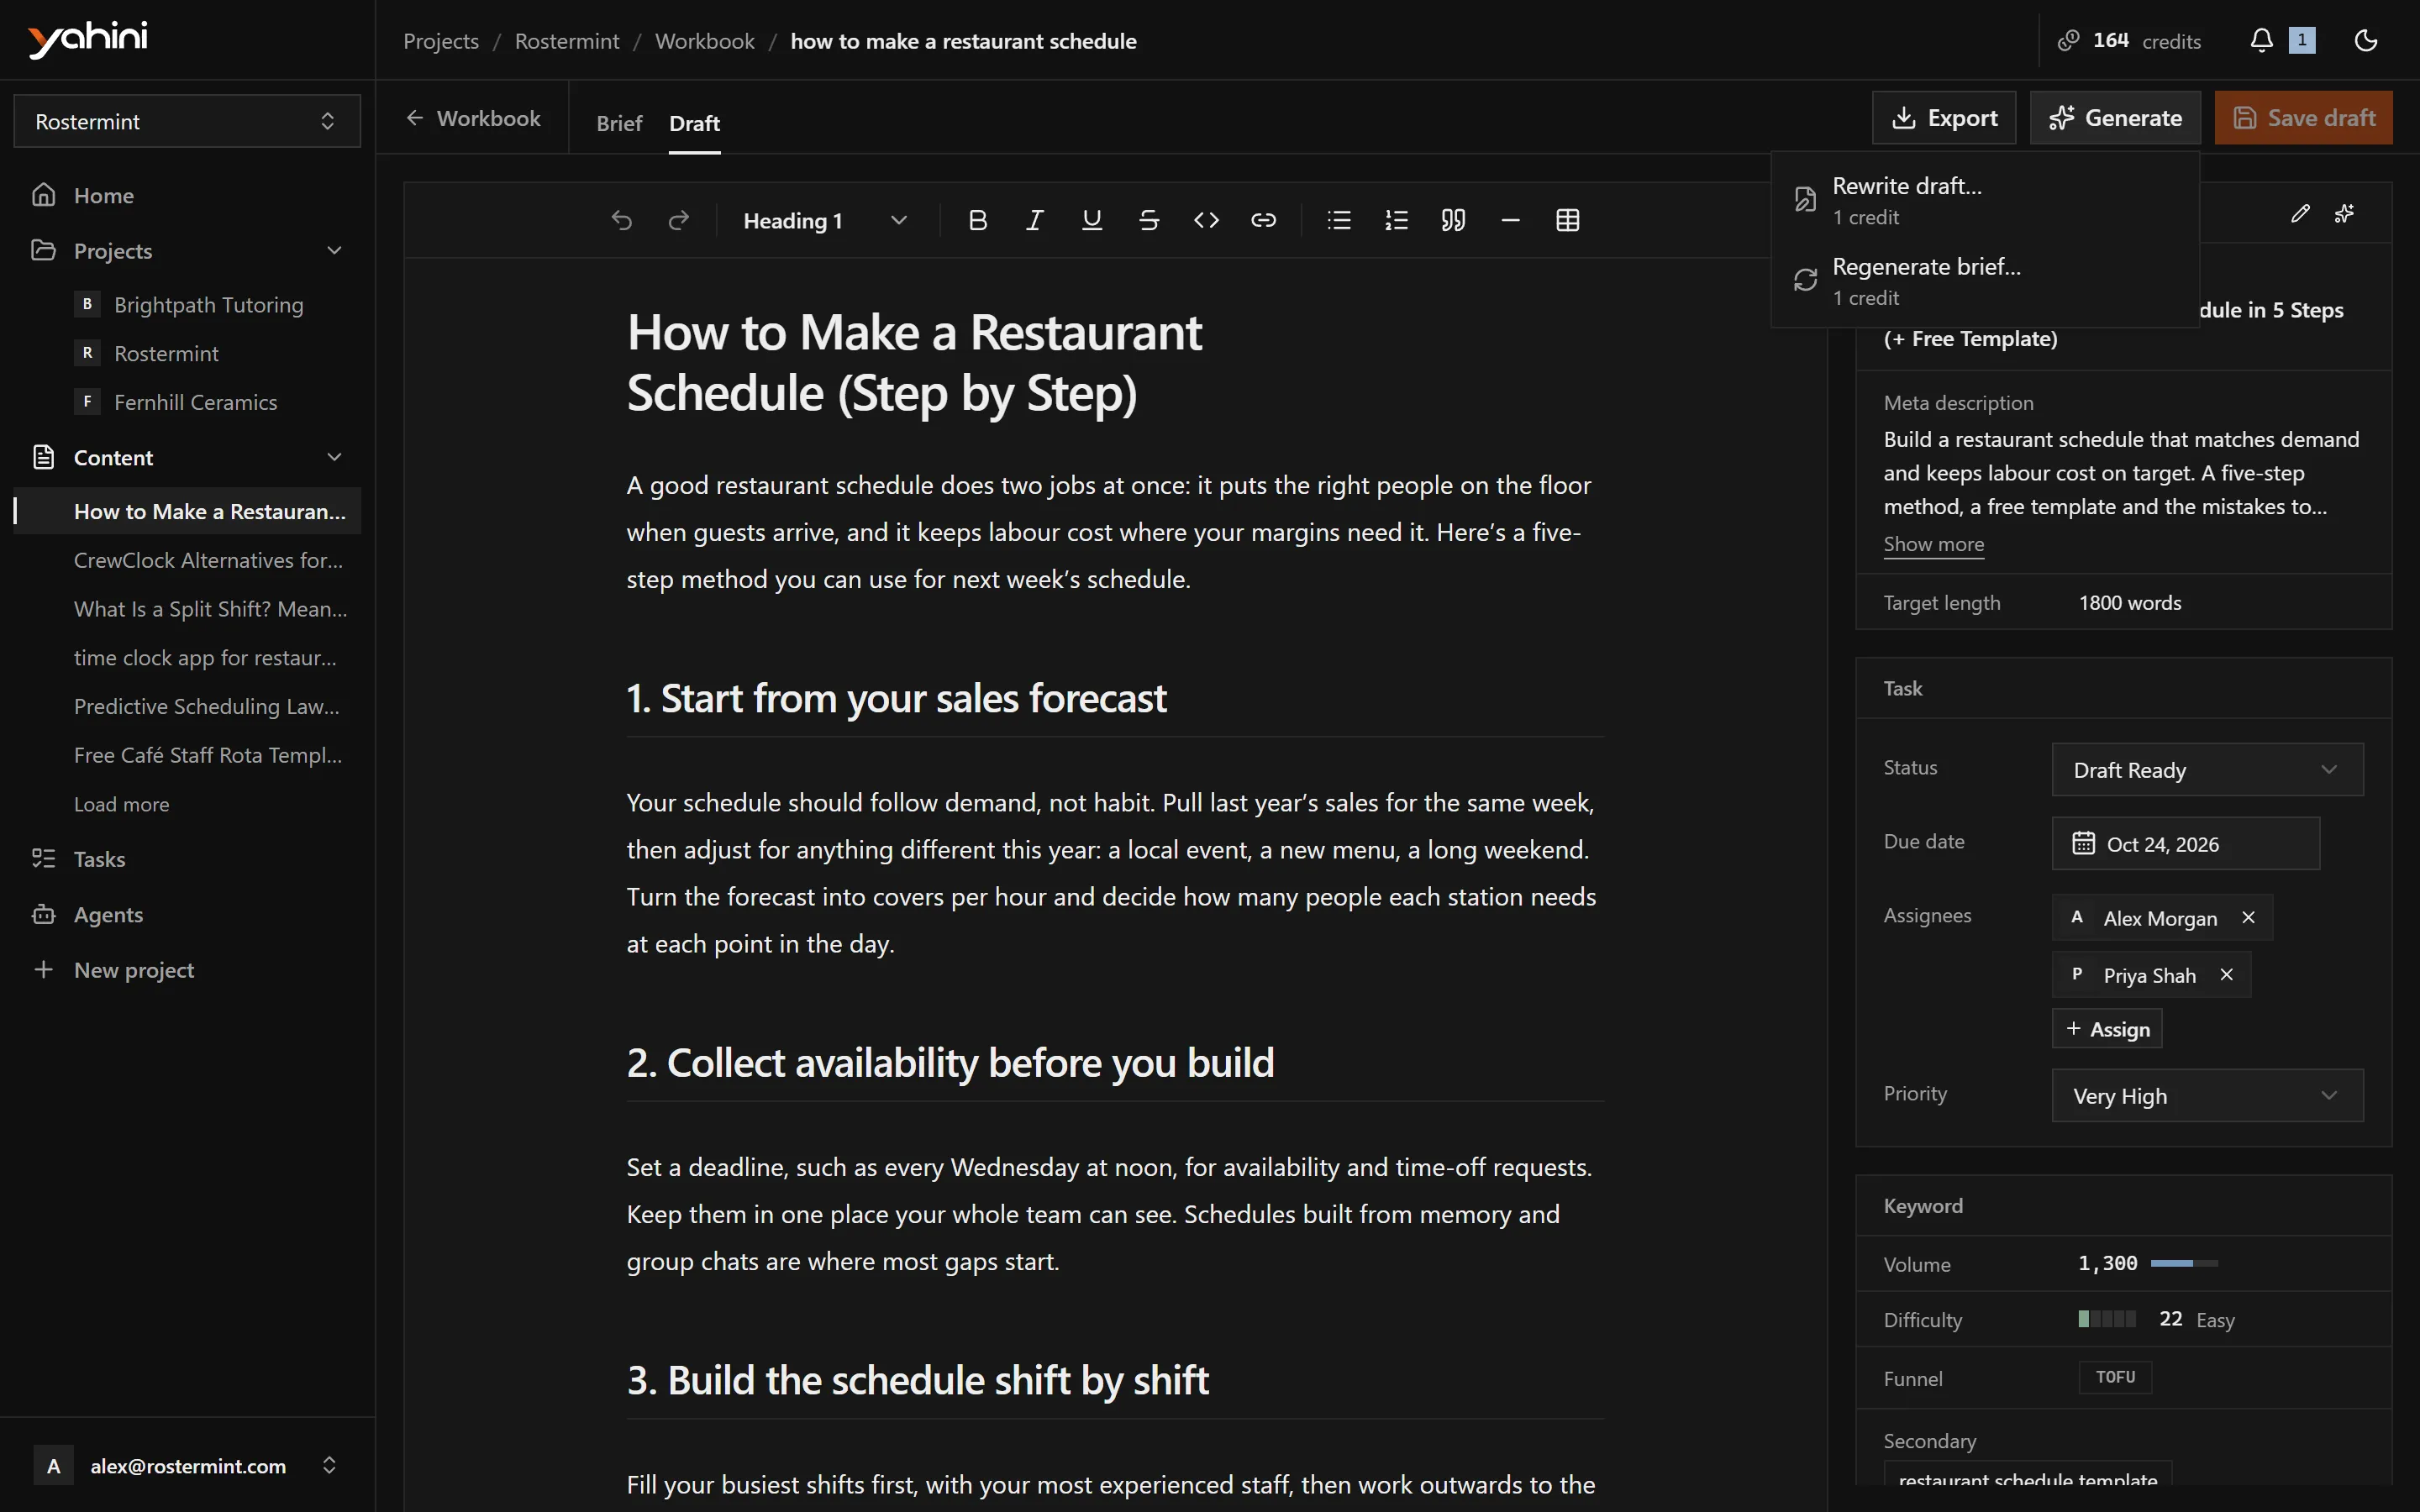The width and height of the screenshot is (2420, 1512).
Task: Open the Priority dropdown set to Very High
Action: pos(2207,1095)
